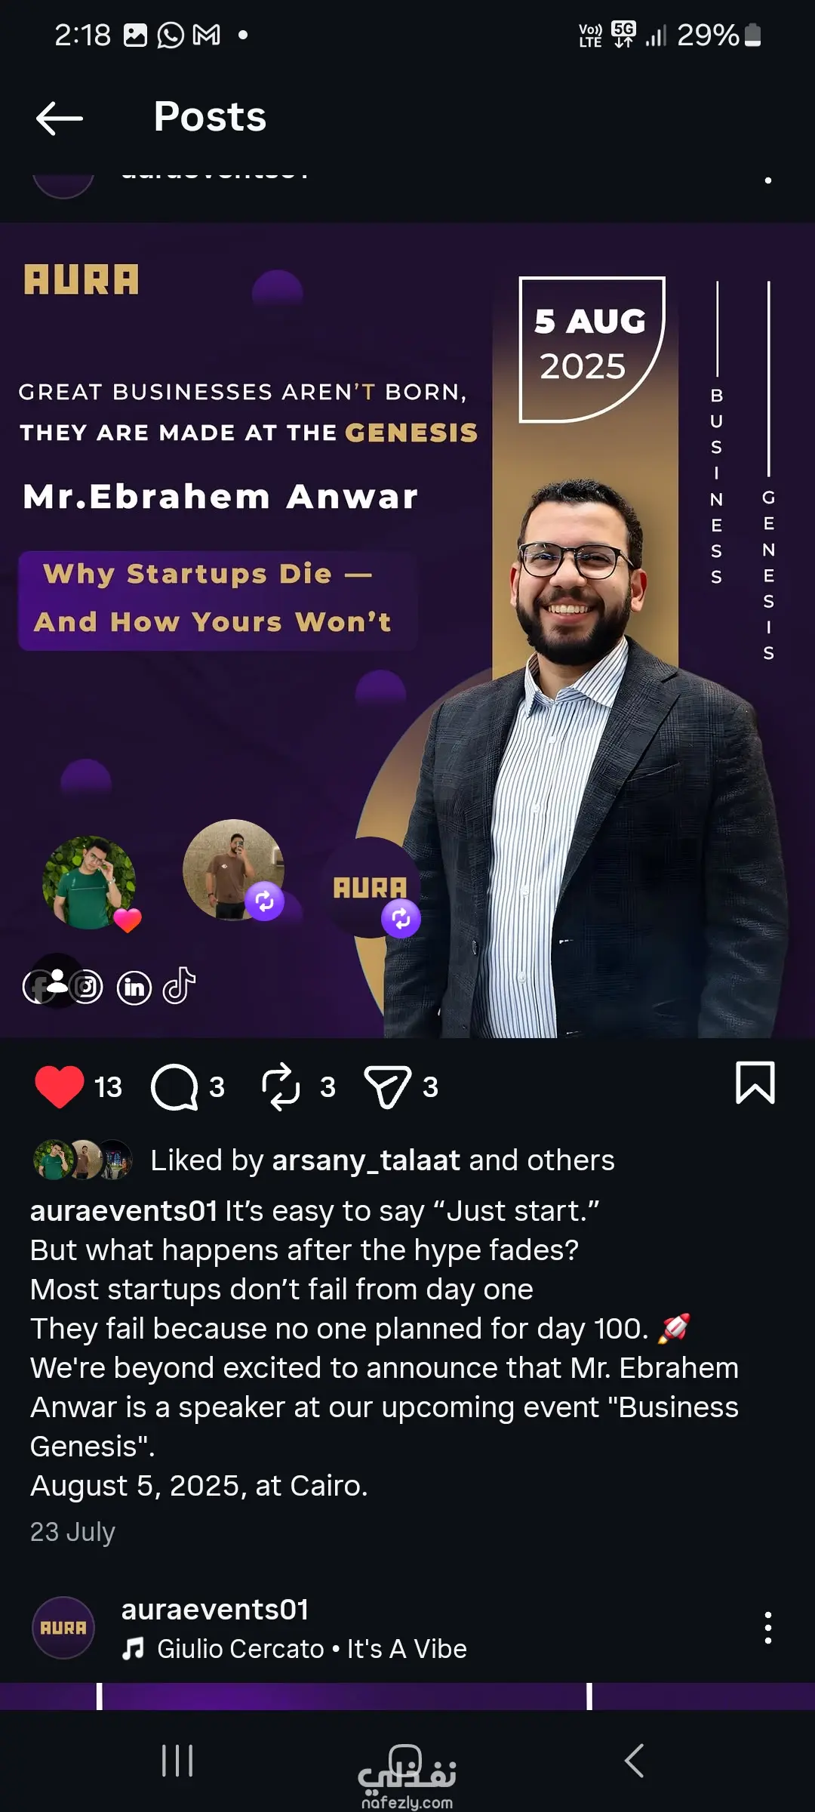Tap the avatar with purple repost badge
The height and width of the screenshot is (1812, 815).
tap(233, 870)
